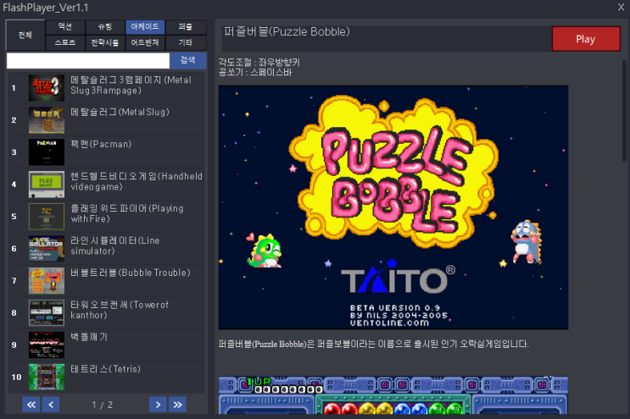Pick 플래잉 위드 파이어(Playing with Fire) title

(127, 213)
